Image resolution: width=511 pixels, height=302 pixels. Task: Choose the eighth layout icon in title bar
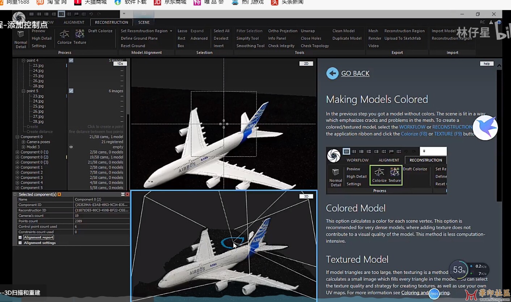point(83,14)
